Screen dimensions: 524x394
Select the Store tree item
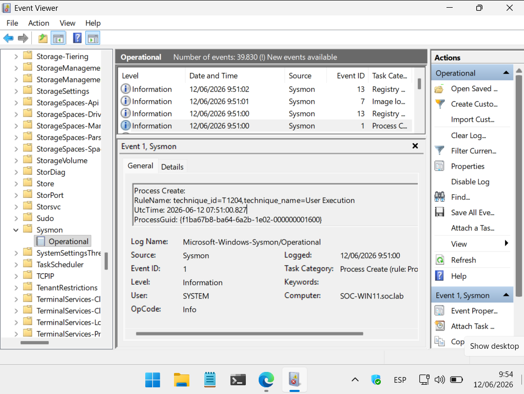point(45,183)
